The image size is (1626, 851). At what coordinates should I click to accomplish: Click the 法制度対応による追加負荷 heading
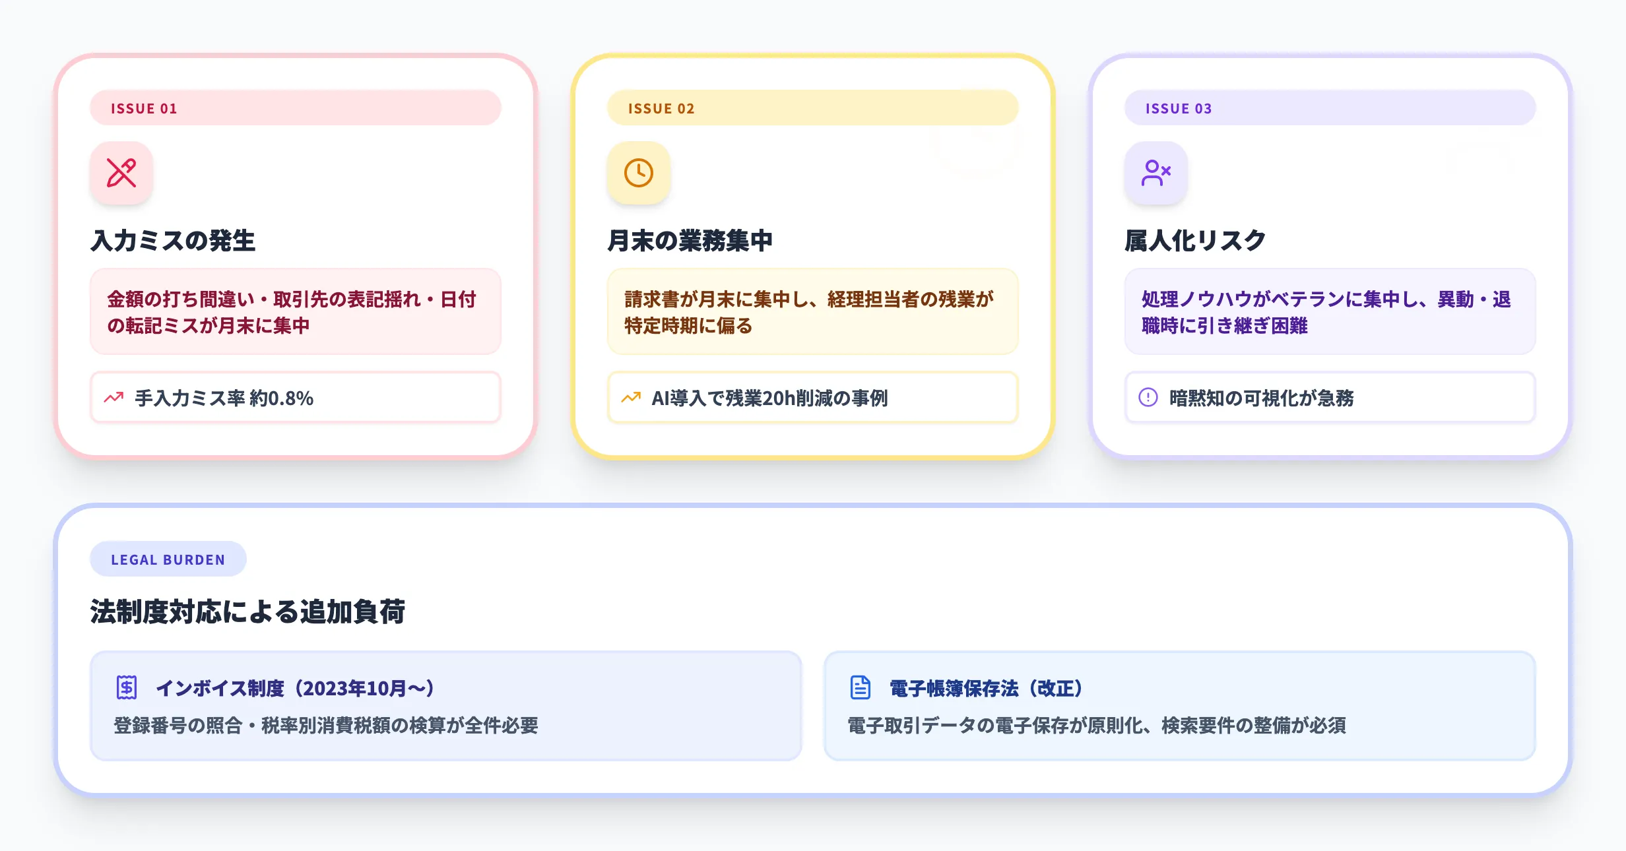[x=249, y=611]
